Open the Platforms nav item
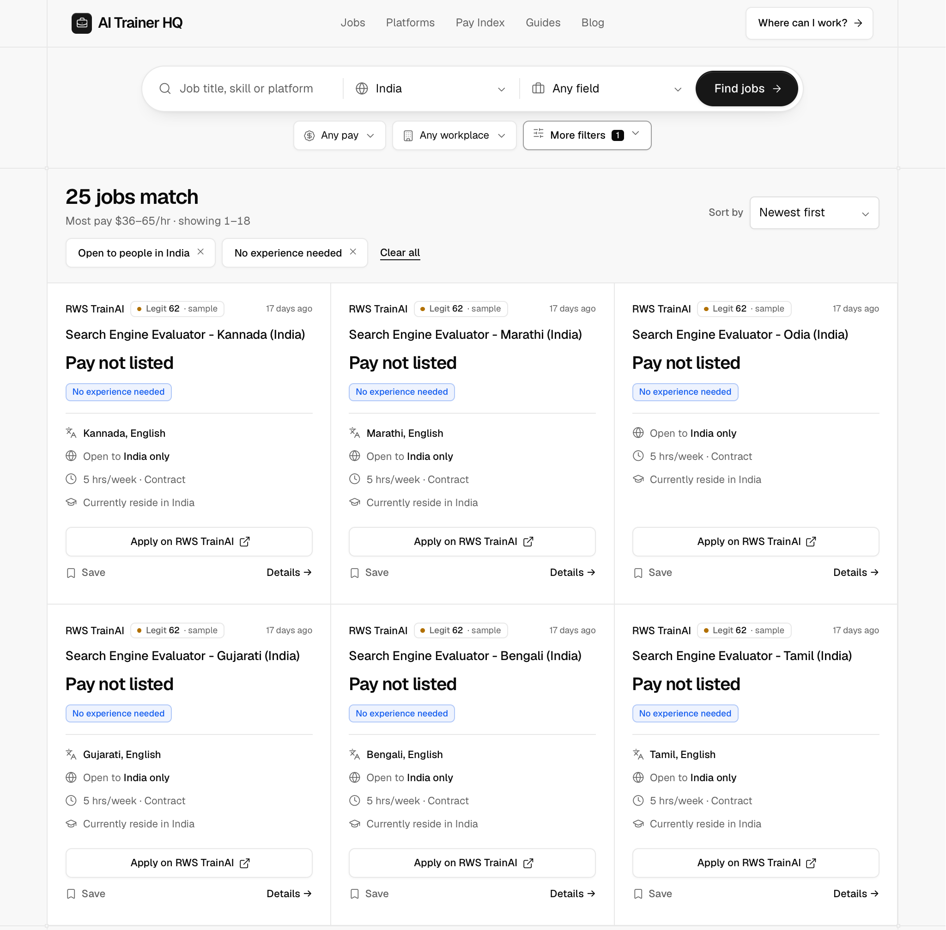Viewport: 946px width, 930px height. (410, 23)
